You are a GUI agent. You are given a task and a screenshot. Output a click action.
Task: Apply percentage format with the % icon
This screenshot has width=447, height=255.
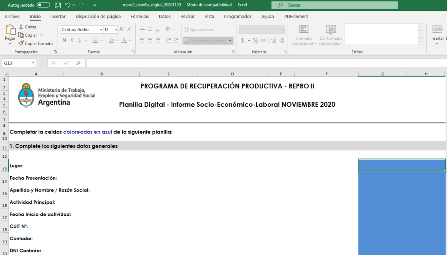pyautogui.click(x=255, y=41)
